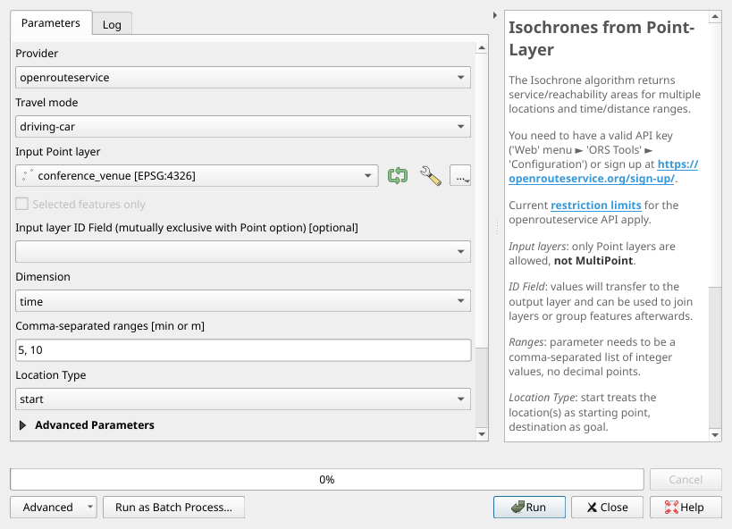Open the Location Type dropdown
Image resolution: width=732 pixels, height=529 pixels.
pyautogui.click(x=243, y=399)
